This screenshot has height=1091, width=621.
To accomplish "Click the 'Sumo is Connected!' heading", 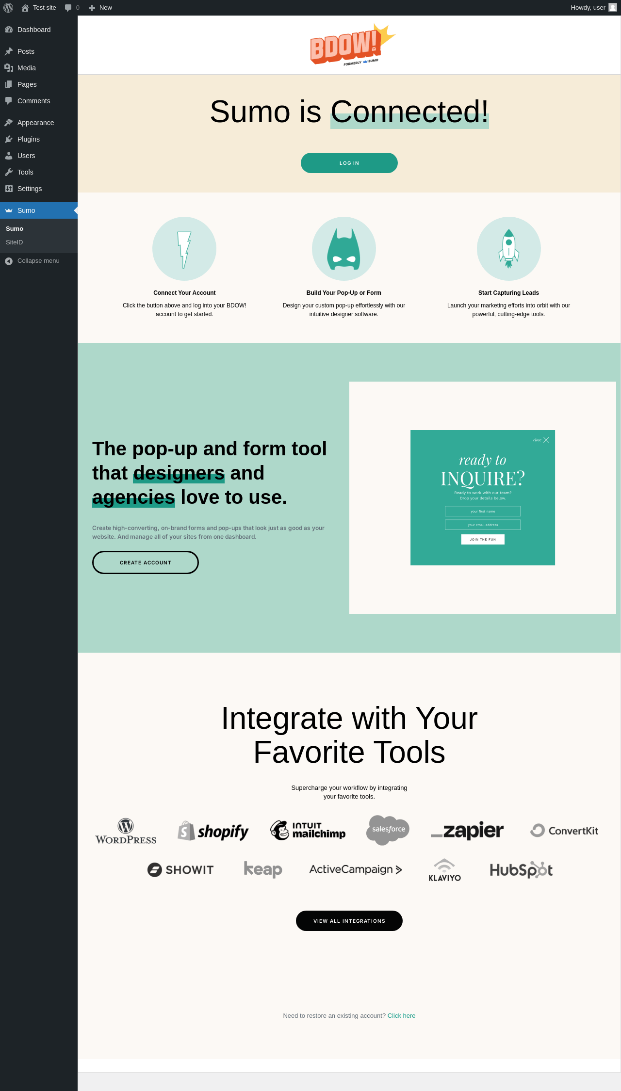I will click(349, 112).
